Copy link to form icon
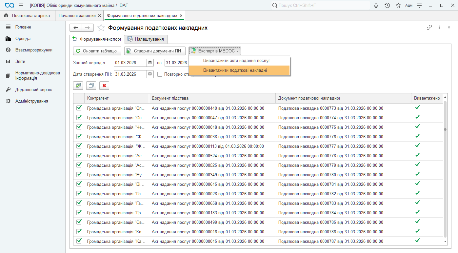The height and width of the screenshot is (253, 458). pos(429,28)
